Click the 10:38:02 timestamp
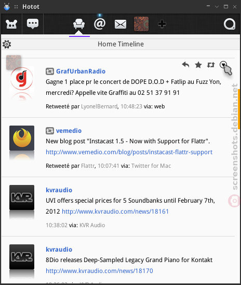 pyautogui.click(x=57, y=225)
